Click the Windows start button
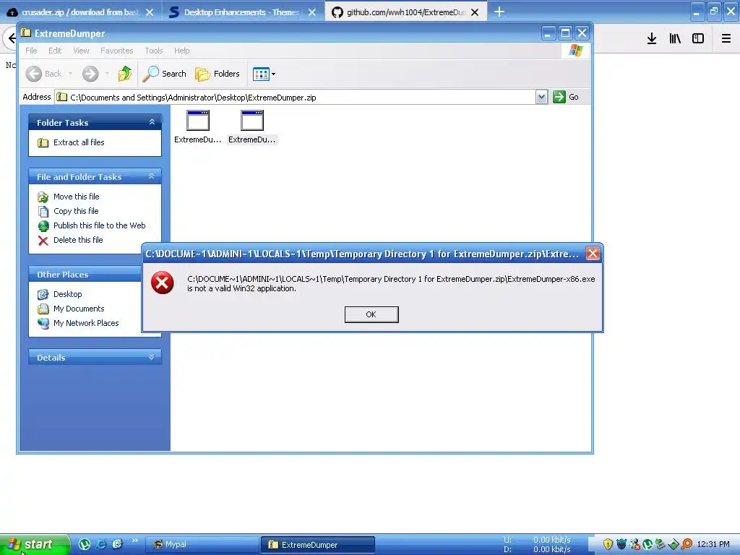 [x=34, y=544]
